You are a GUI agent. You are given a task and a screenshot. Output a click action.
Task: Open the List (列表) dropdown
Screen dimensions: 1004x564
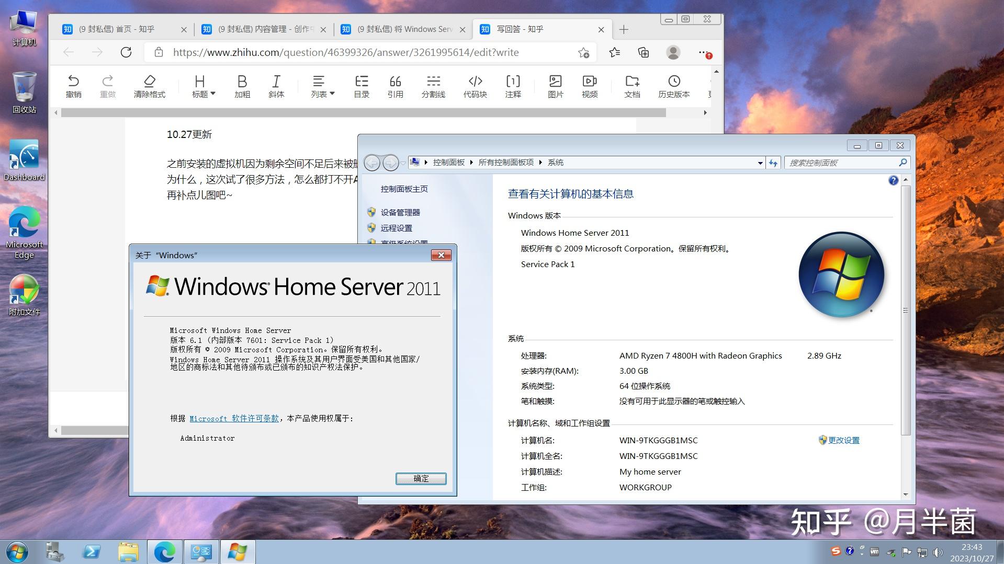click(322, 86)
